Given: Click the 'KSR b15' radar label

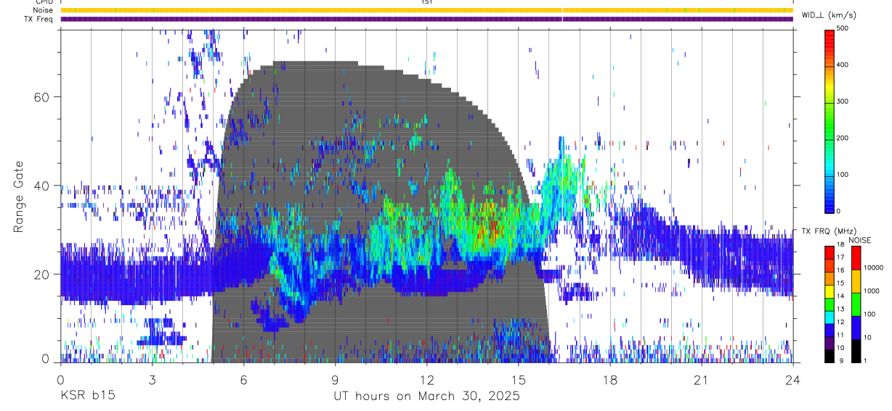Looking at the screenshot, I should pos(87,396).
